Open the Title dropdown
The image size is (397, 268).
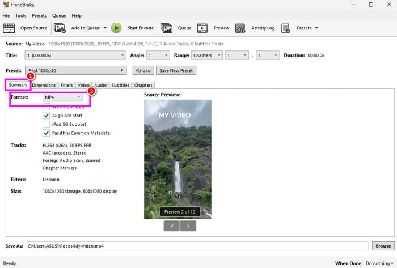click(x=75, y=56)
